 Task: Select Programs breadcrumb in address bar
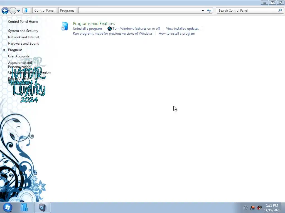(67, 11)
